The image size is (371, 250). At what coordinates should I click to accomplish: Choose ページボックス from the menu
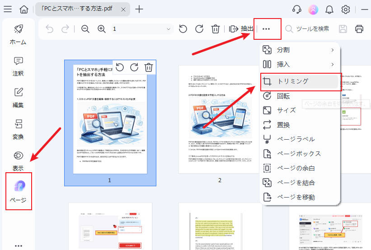tap(300, 154)
